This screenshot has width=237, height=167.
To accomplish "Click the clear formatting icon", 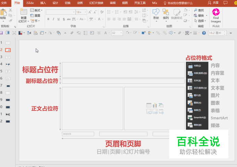I will pyautogui.click(x=102, y=12).
